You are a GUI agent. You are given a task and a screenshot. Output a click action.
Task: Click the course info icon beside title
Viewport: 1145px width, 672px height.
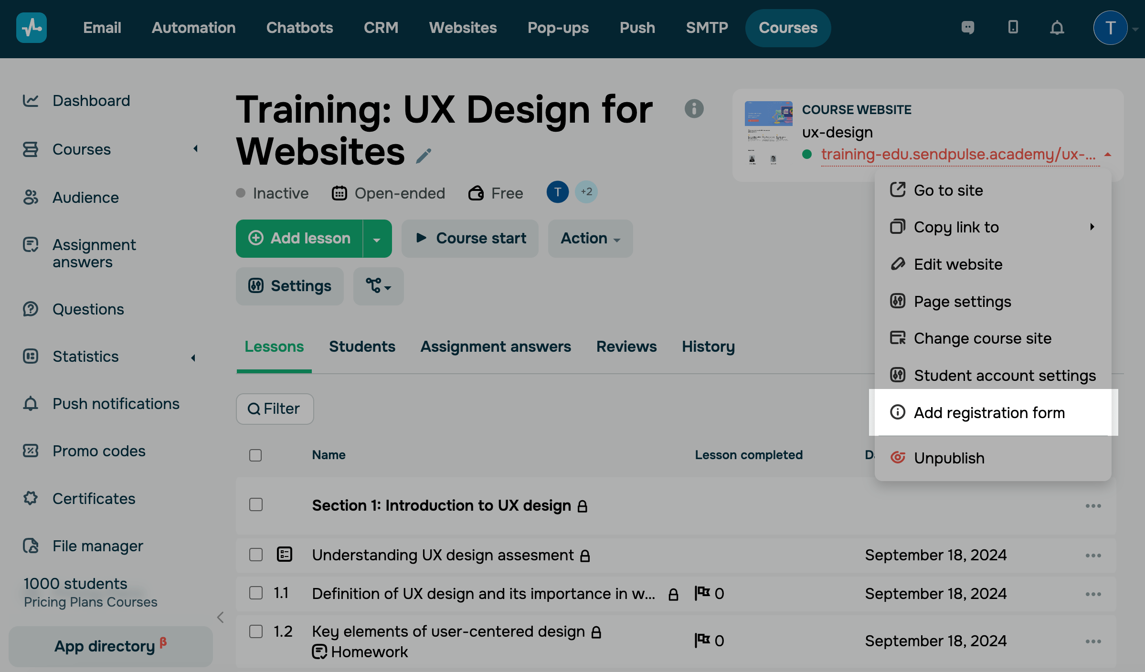point(694,109)
